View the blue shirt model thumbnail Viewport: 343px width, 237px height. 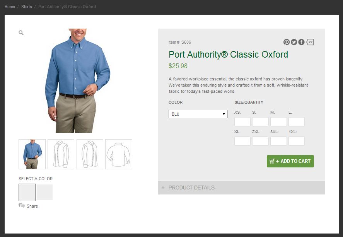pos(32,154)
